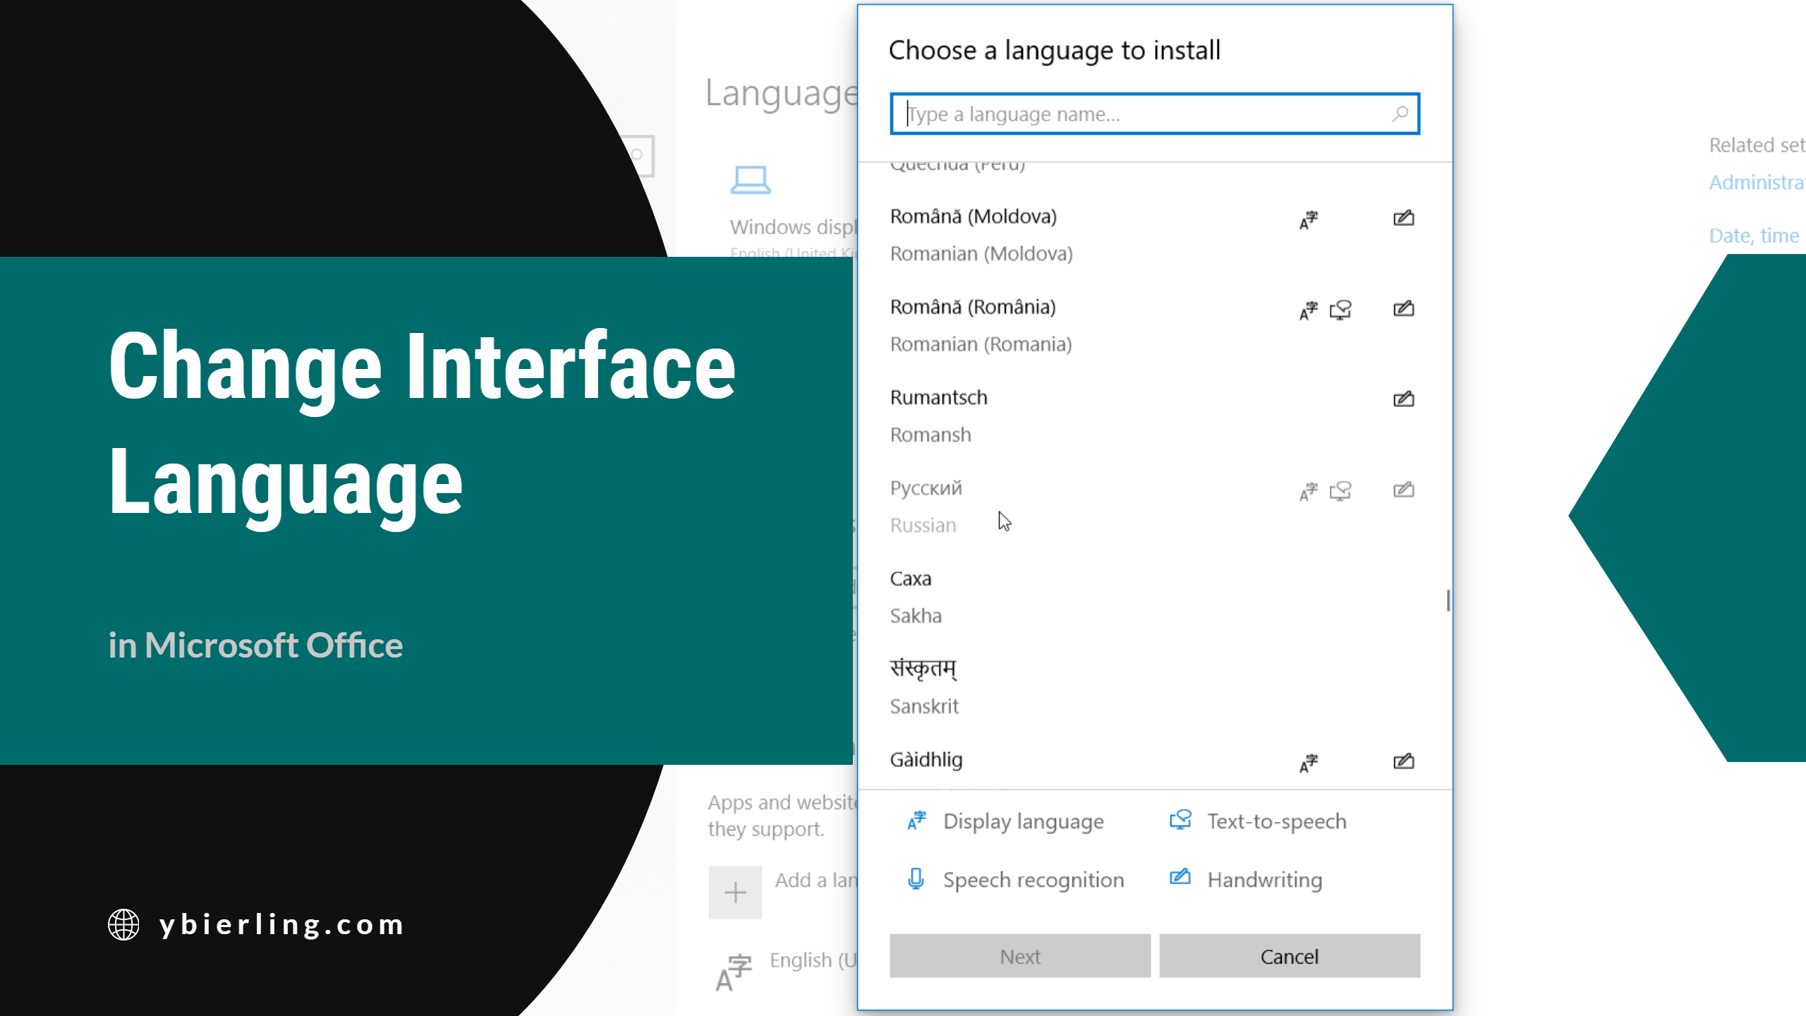The height and width of the screenshot is (1016, 1806).
Task: Click 'Choose a language to install' dialog title
Action: point(1055,51)
